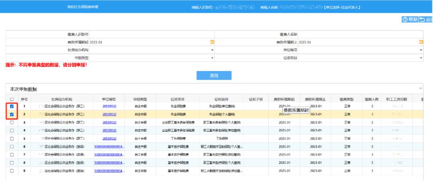Open calendar picker for 费款所属期起
The image size is (433, 181).
point(212,42)
